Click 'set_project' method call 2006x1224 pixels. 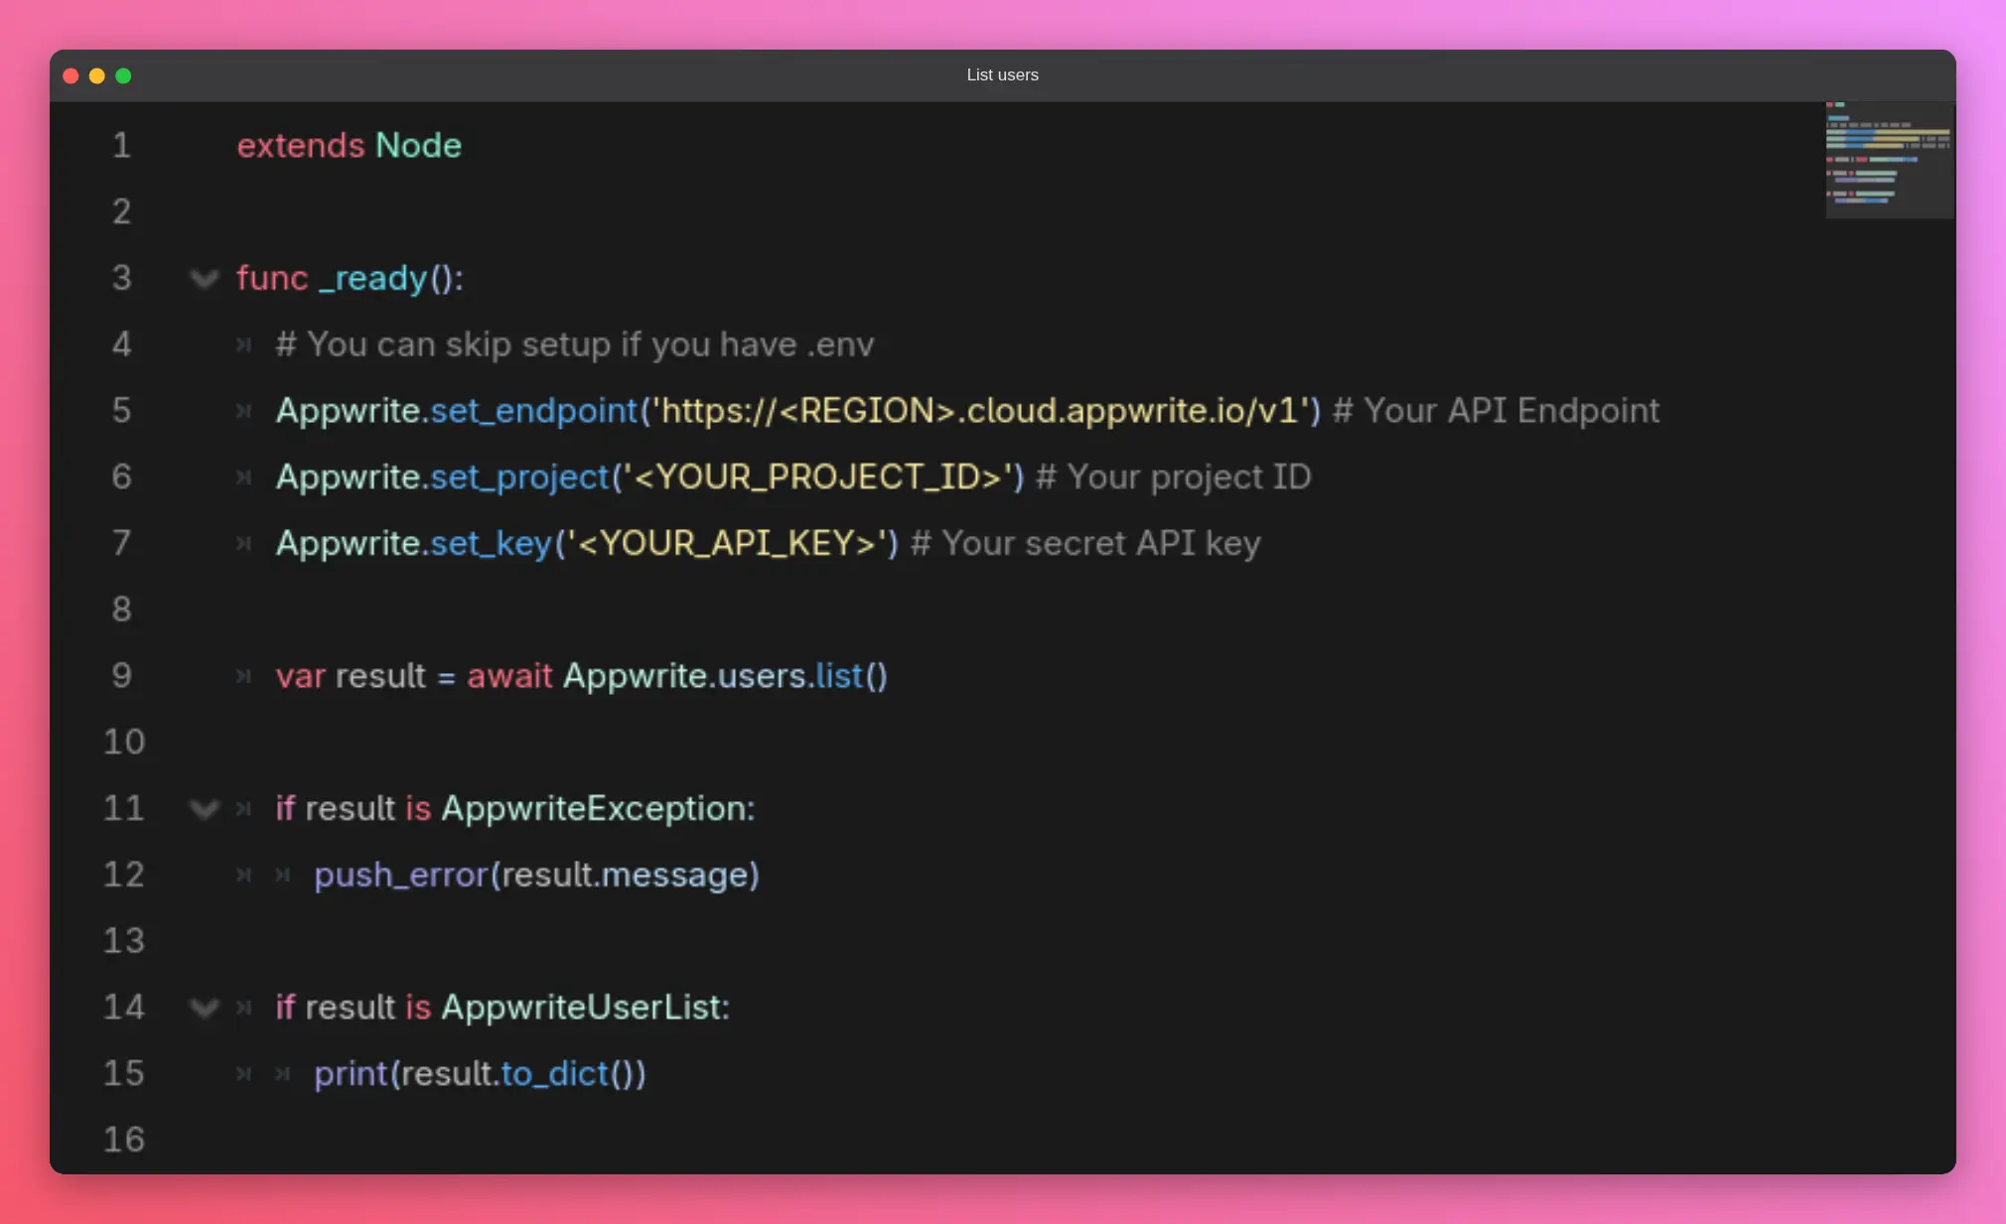[x=519, y=476]
